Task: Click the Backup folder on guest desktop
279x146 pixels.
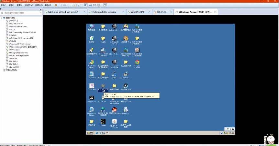Action: click(x=103, y=40)
